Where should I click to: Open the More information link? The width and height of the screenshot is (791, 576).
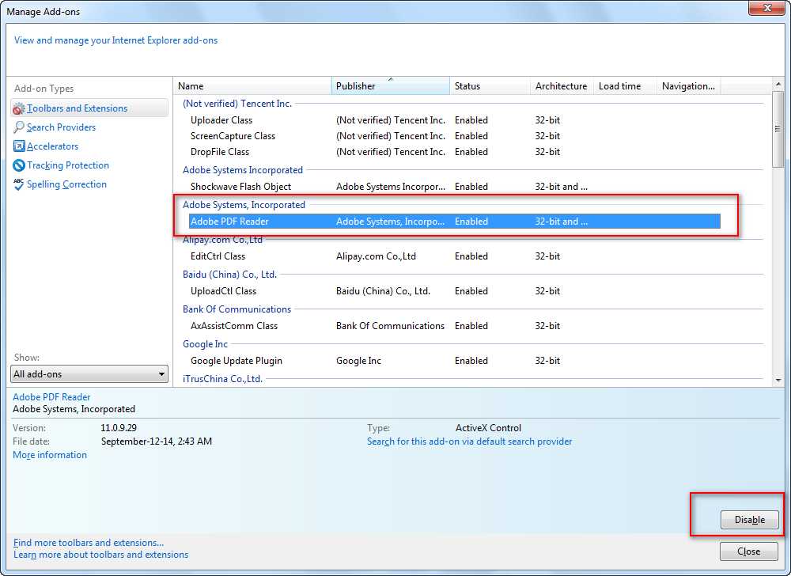click(x=49, y=455)
